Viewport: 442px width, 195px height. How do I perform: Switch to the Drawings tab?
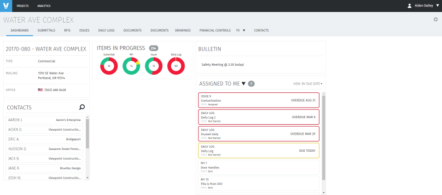[x=183, y=30]
